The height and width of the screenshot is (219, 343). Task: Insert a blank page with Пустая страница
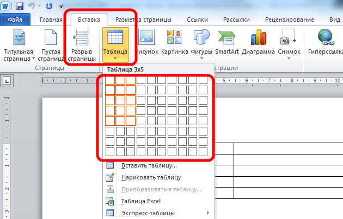pyautogui.click(x=51, y=38)
